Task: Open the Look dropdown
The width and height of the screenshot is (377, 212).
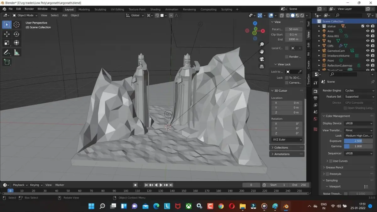Action: click(358, 136)
